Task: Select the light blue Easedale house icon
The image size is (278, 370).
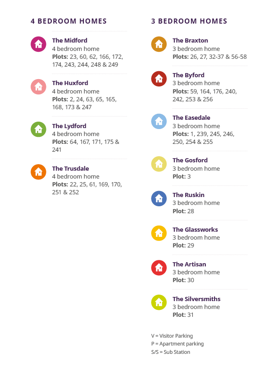Action: click(x=159, y=121)
